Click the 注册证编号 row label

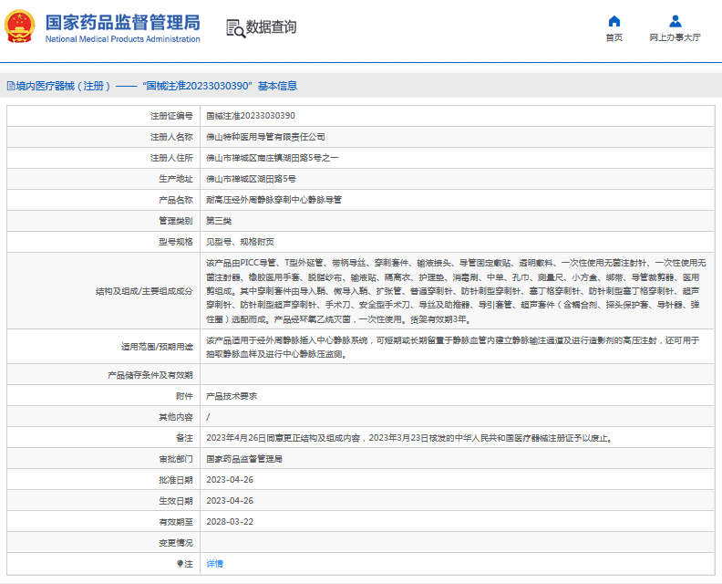tap(171, 116)
